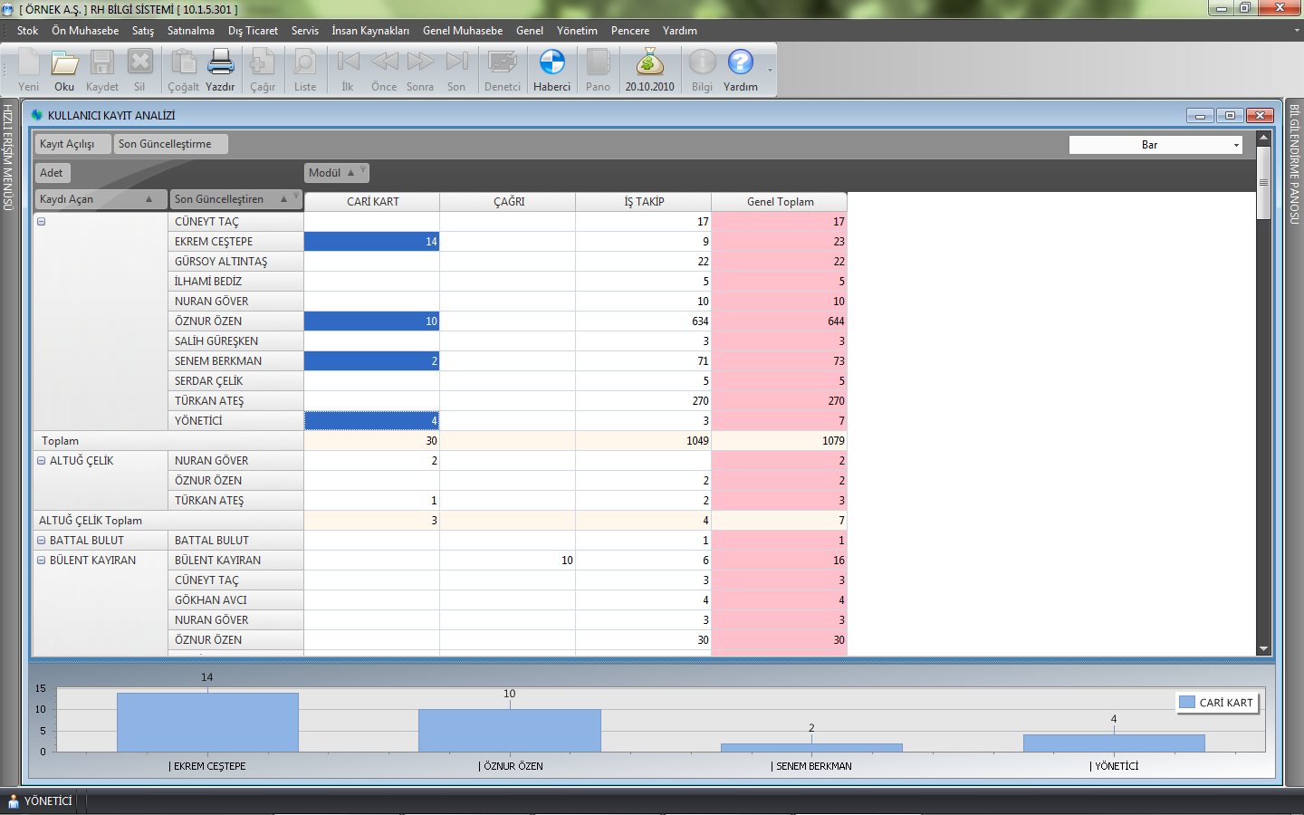Click the CARİ KART legend color swatch
This screenshot has height=815, width=1304.
click(1187, 703)
